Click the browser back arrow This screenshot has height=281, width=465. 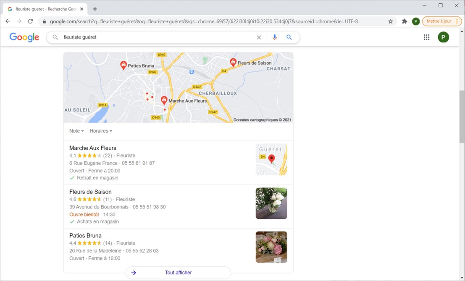8,21
